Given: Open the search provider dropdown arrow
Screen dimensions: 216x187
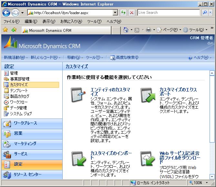Looking at the screenshot, I should coord(211,13).
